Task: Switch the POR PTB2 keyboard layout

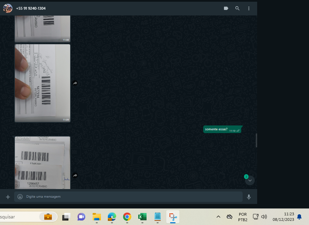Action: pos(243,217)
